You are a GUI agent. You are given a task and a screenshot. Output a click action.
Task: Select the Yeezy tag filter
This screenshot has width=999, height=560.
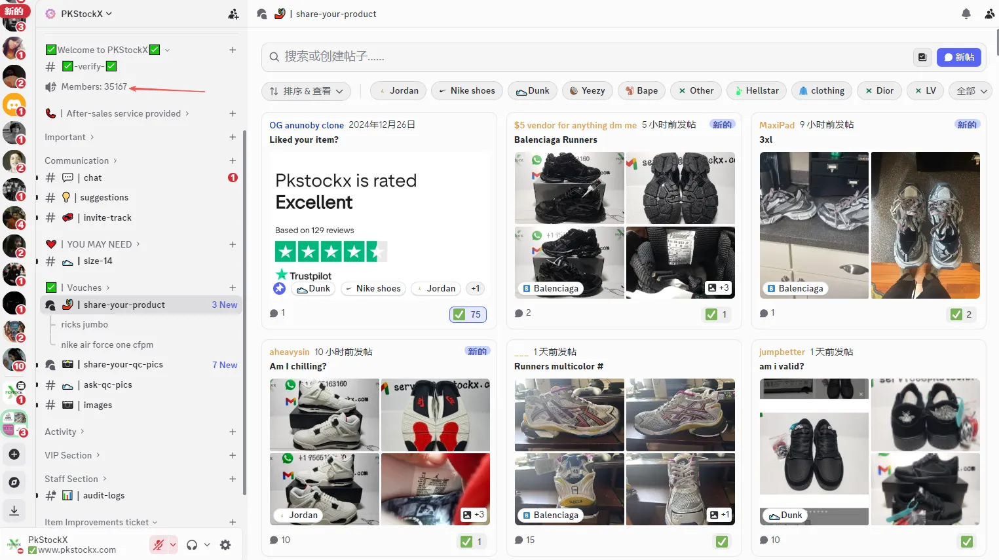(x=586, y=91)
